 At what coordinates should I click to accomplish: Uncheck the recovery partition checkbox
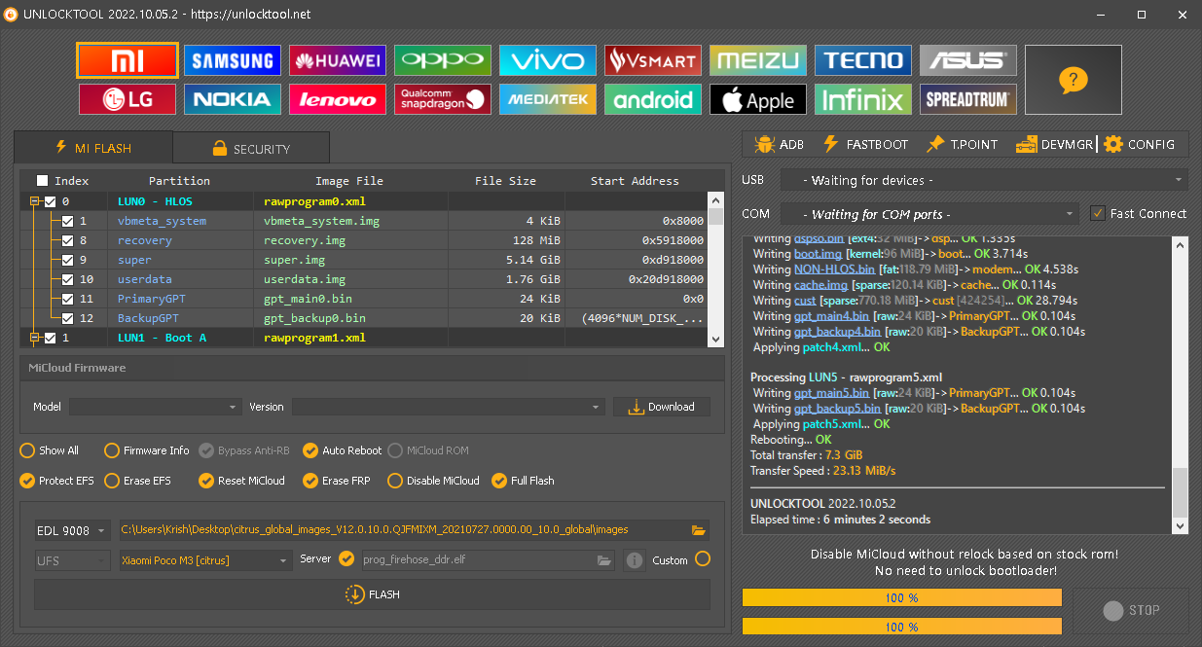68,240
